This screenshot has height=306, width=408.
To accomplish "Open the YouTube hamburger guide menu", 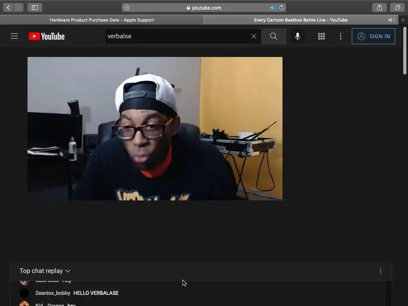I will click(14, 36).
